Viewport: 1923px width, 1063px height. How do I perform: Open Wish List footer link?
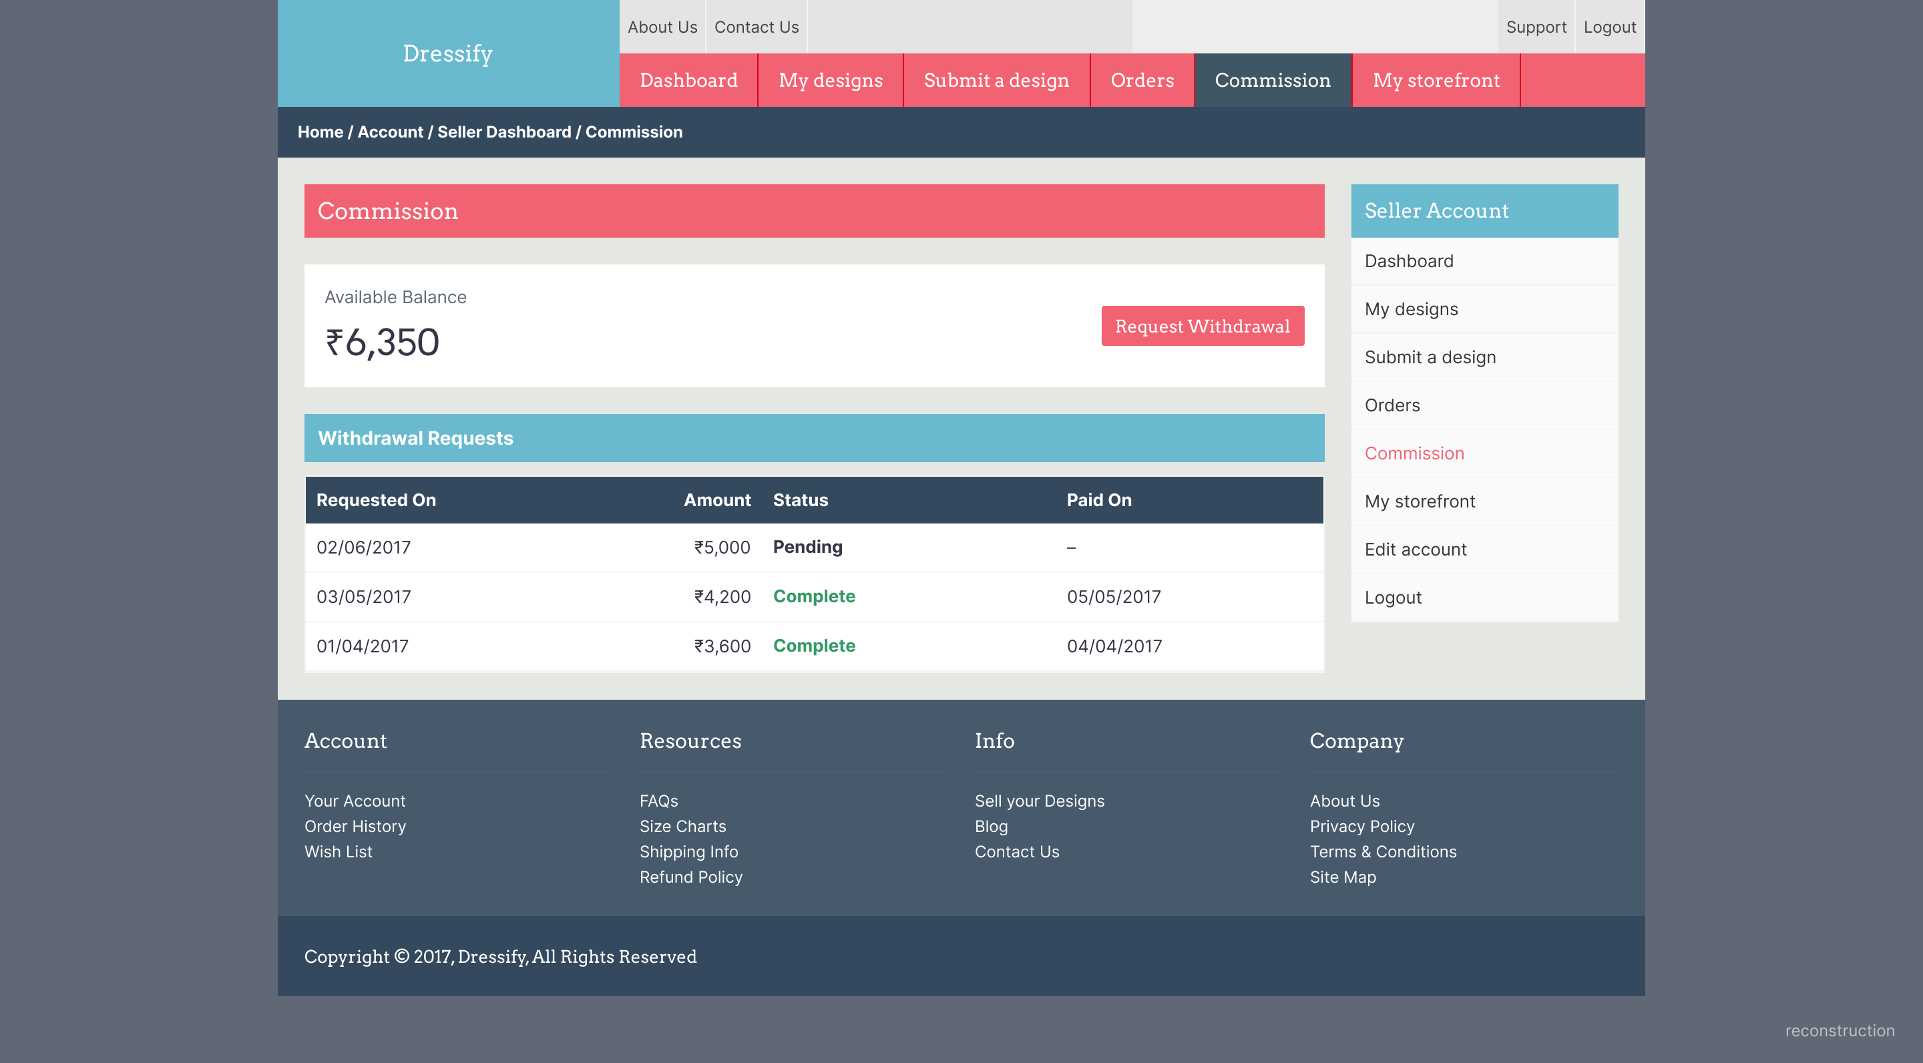(x=337, y=852)
